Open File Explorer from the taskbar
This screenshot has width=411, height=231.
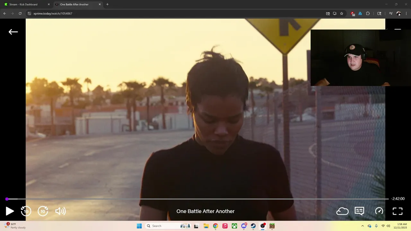click(x=206, y=226)
